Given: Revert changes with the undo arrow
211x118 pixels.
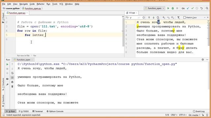Looking at the screenshot, I should [201, 8].
